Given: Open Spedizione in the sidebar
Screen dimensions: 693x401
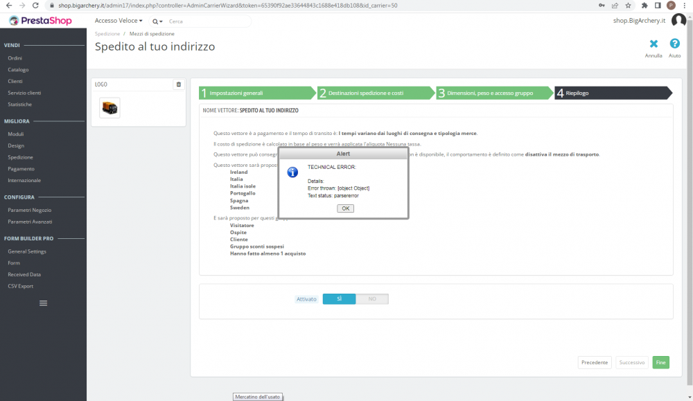Looking at the screenshot, I should click(x=20, y=157).
